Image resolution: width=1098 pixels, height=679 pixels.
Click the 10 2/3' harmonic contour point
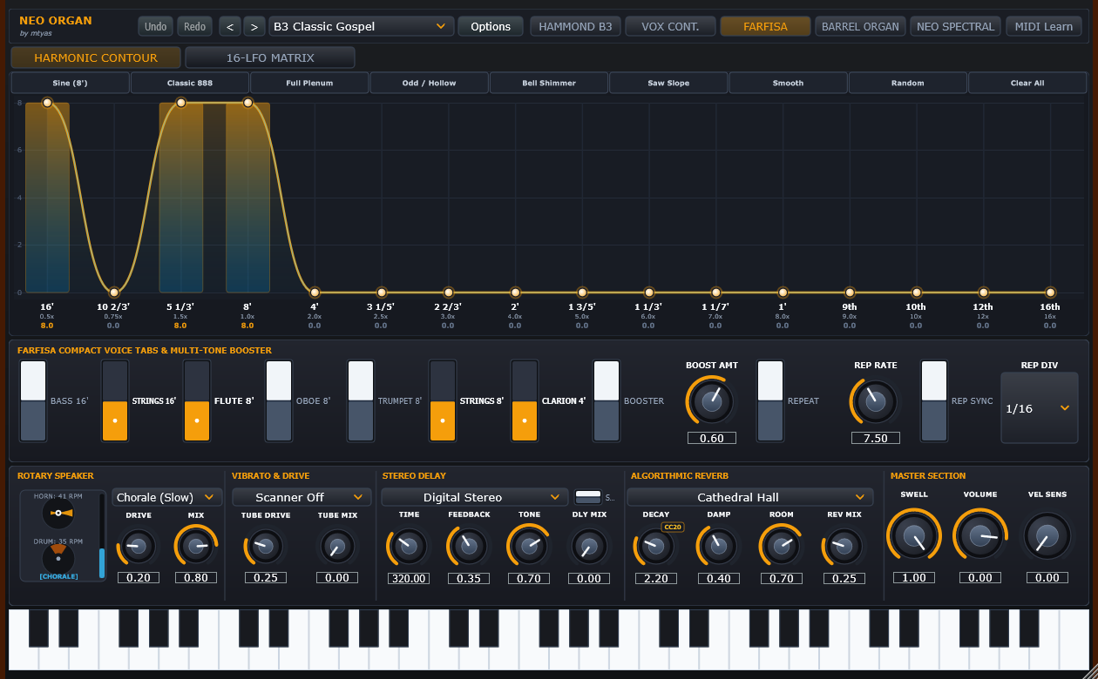pos(113,292)
